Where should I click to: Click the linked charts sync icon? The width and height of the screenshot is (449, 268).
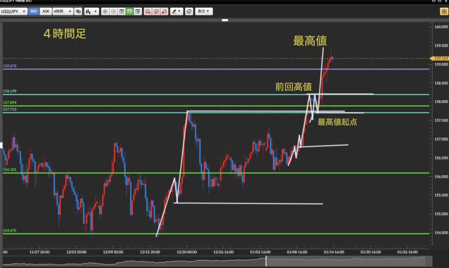78,11
